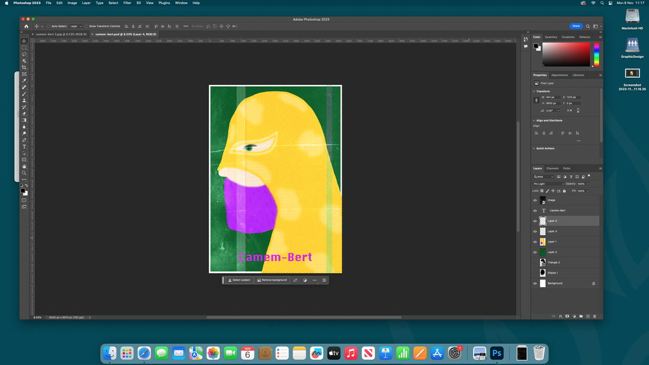The width and height of the screenshot is (649, 365).
Task: Show the Ellipse 1 layer
Action: point(535,272)
